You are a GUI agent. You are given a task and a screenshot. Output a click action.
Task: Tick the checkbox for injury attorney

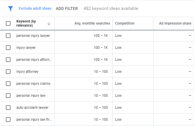coord(8,72)
